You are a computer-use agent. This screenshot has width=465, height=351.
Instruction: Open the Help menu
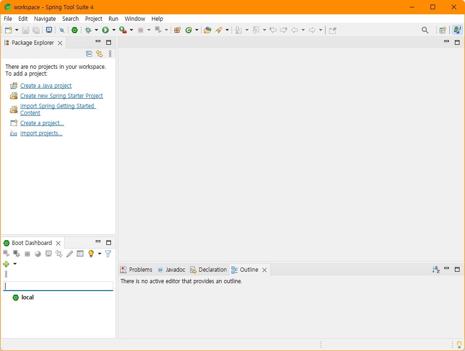pyautogui.click(x=157, y=19)
